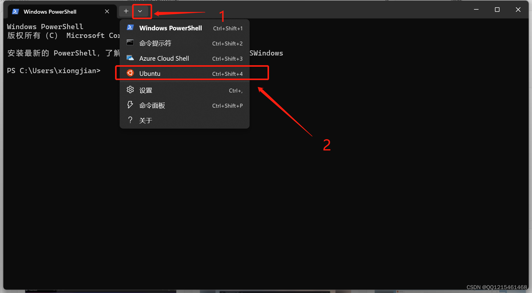Open Ubuntu profile from the menu

pos(185,74)
